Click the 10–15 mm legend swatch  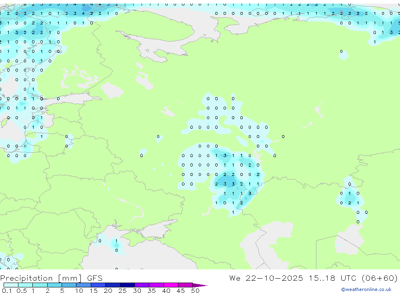[x=84, y=285]
